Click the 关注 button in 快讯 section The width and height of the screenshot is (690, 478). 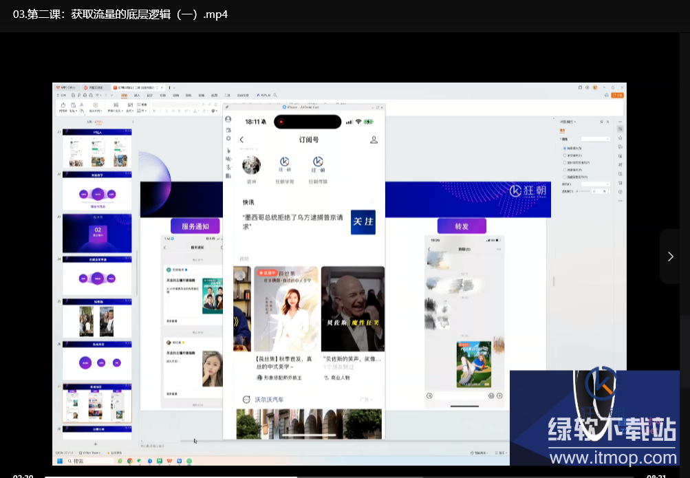363,222
